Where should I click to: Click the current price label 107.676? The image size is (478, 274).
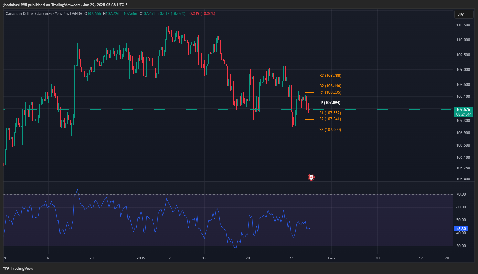coord(463,110)
